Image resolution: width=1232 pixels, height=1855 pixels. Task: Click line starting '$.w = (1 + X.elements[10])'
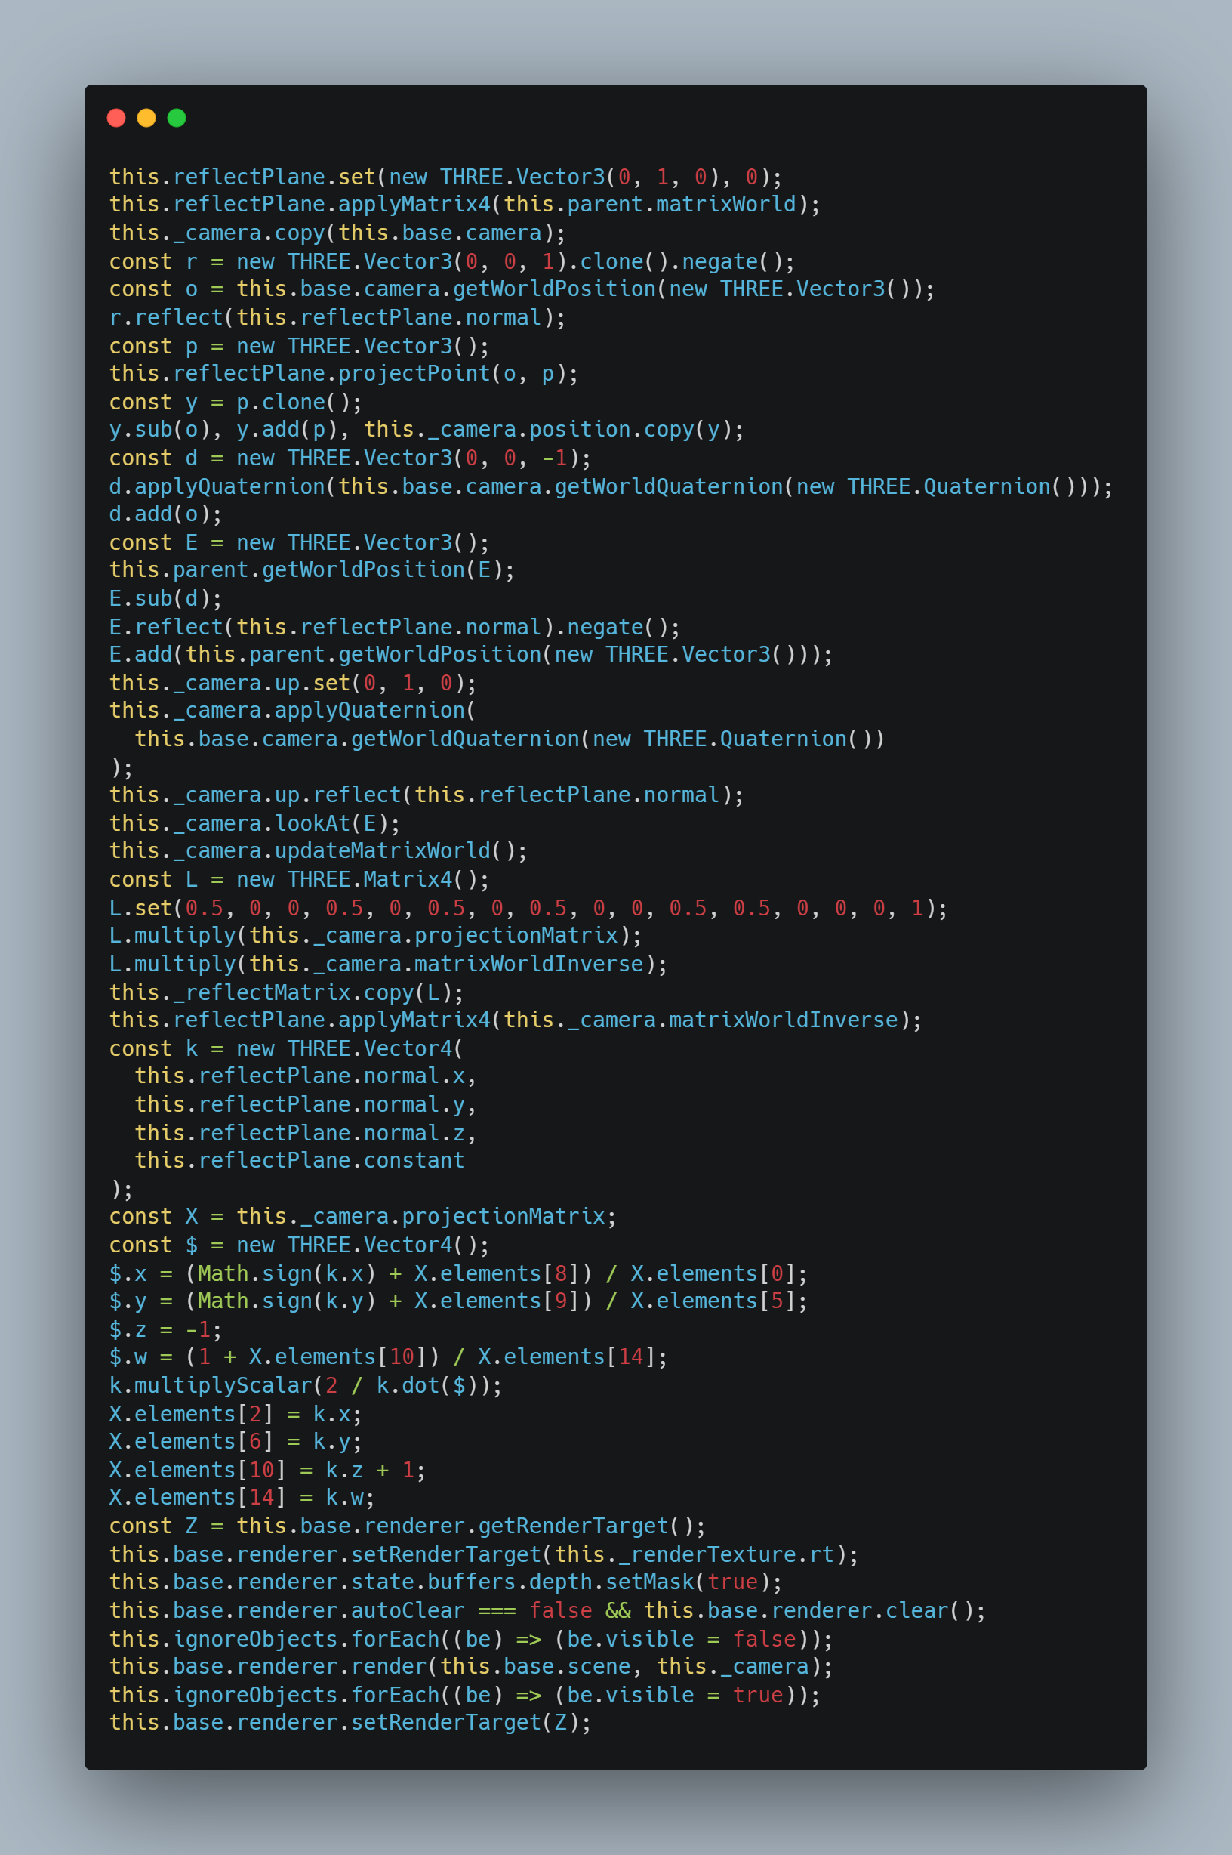388,1357
